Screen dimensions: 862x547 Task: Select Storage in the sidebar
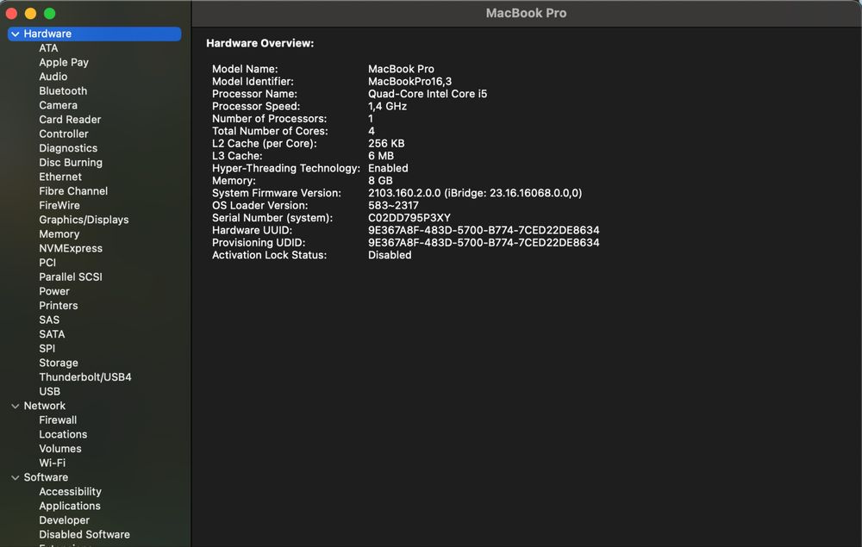click(59, 363)
